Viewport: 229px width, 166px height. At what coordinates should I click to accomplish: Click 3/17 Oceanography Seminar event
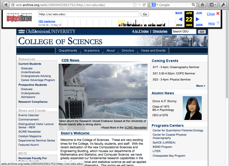click(x=176, y=67)
